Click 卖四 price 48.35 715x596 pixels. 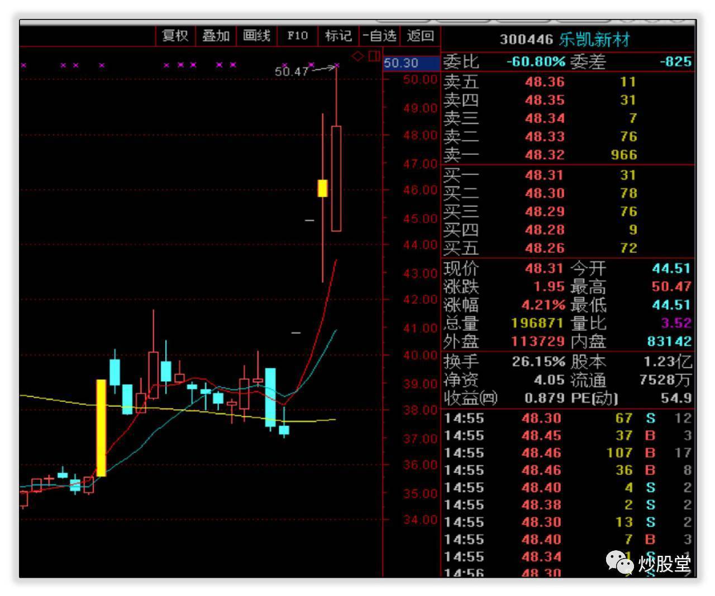click(x=545, y=100)
